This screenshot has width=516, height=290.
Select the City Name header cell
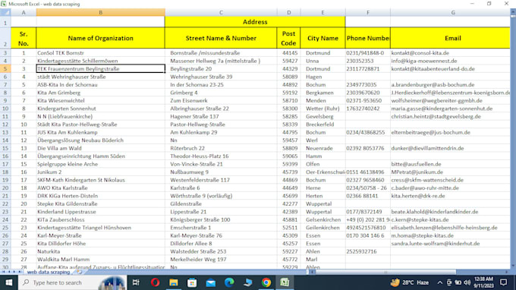[322, 38]
